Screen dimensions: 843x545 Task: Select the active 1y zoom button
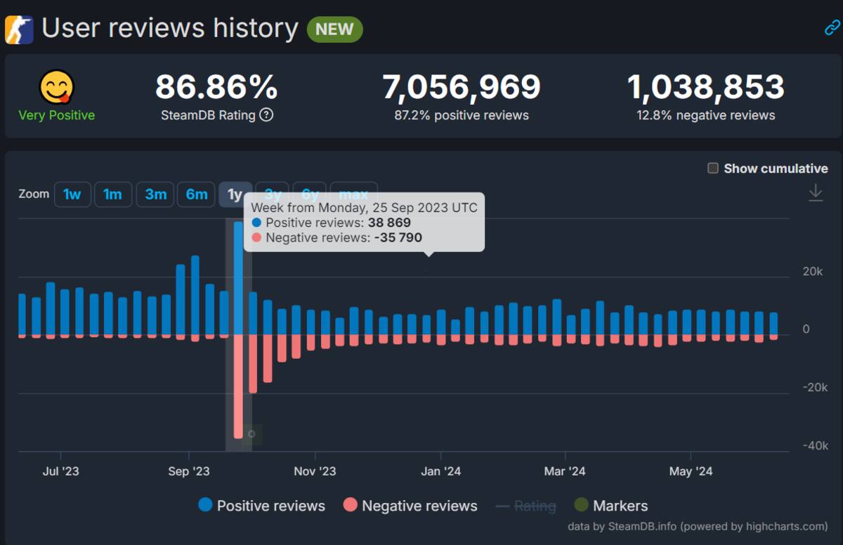point(235,195)
